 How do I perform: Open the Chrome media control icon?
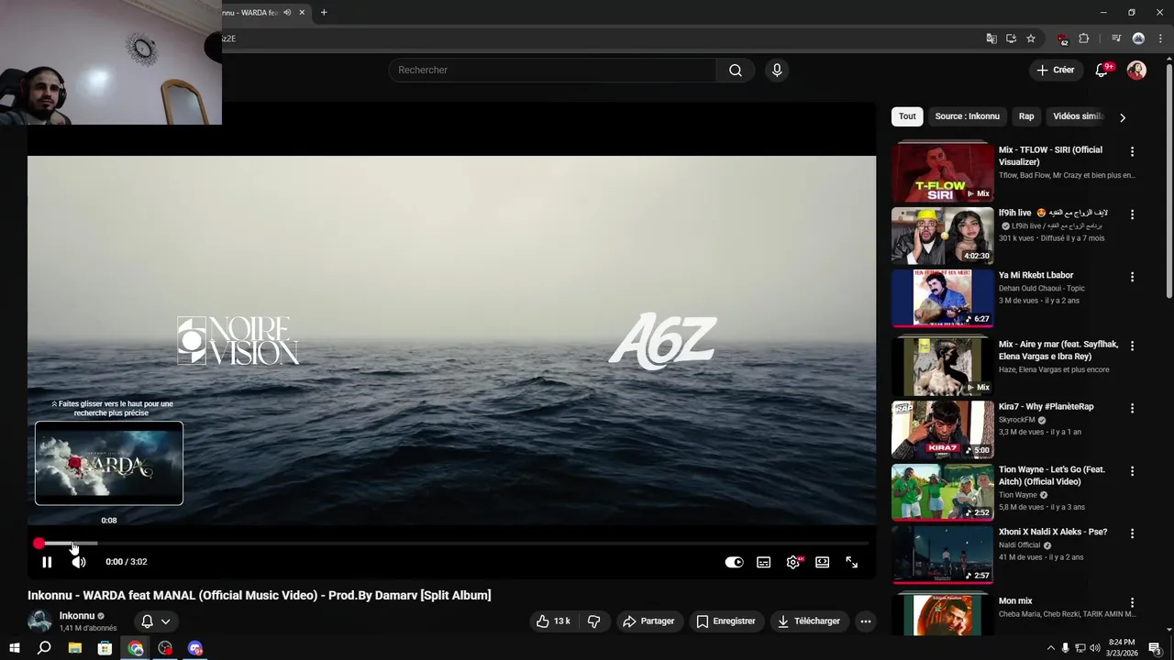tap(1116, 38)
